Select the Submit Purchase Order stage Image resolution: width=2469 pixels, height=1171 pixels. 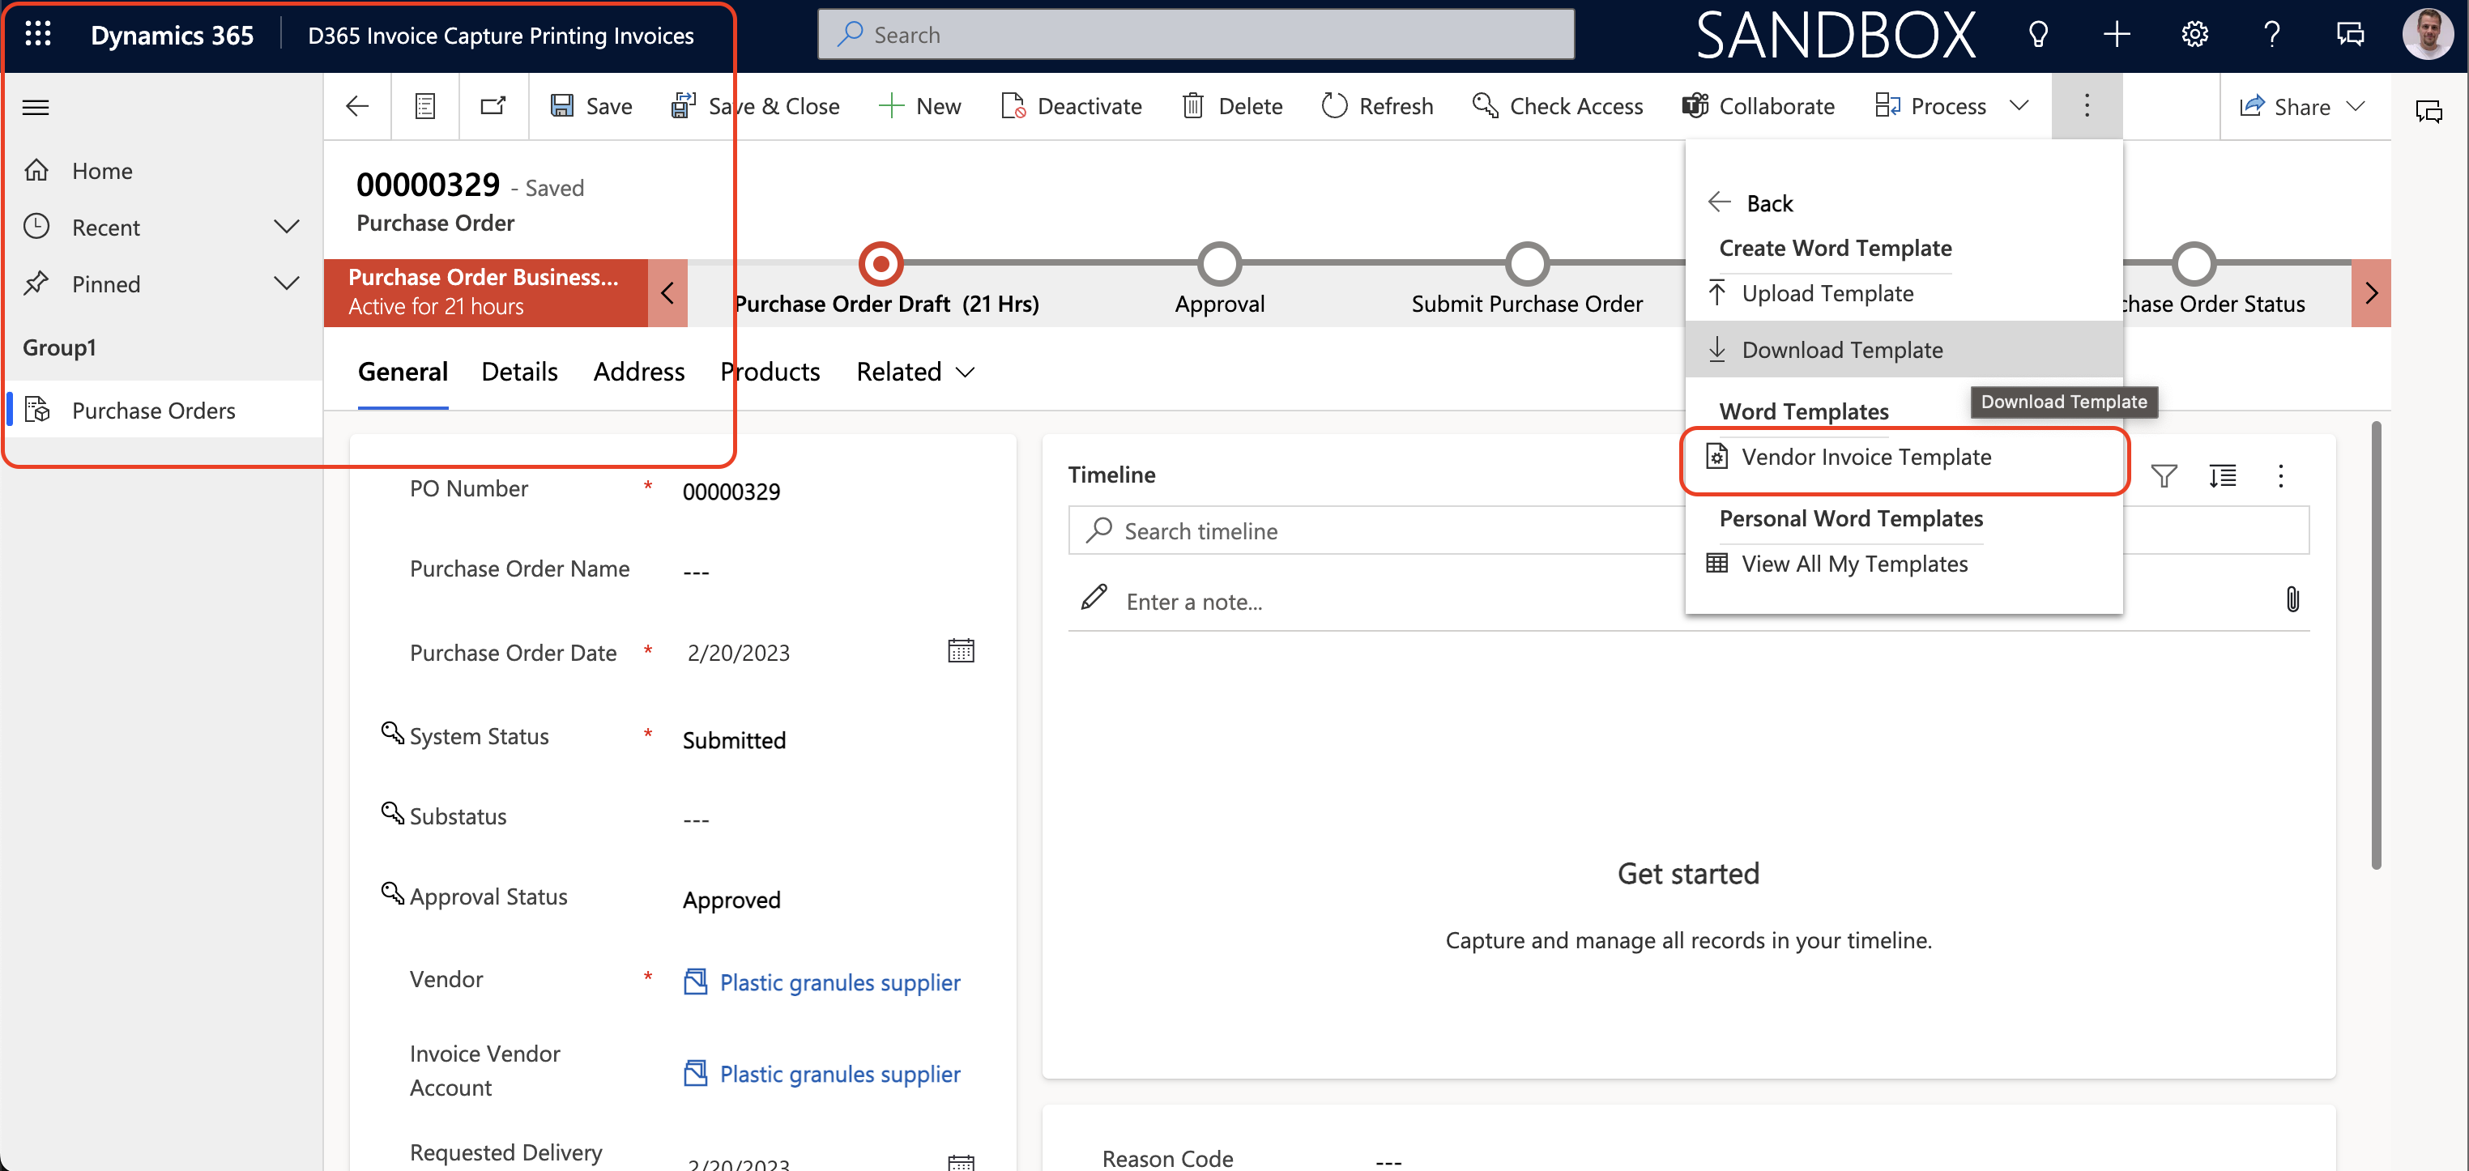1527,263
